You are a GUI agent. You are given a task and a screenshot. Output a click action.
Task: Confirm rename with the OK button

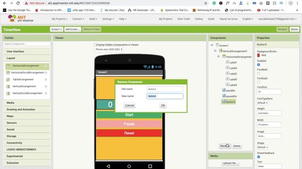[163, 105]
